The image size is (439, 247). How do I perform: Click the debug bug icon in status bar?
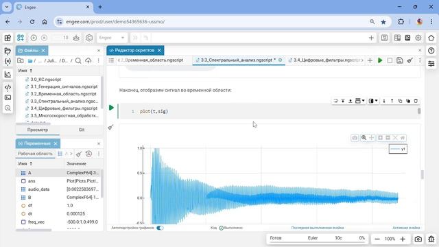[x=431, y=239]
